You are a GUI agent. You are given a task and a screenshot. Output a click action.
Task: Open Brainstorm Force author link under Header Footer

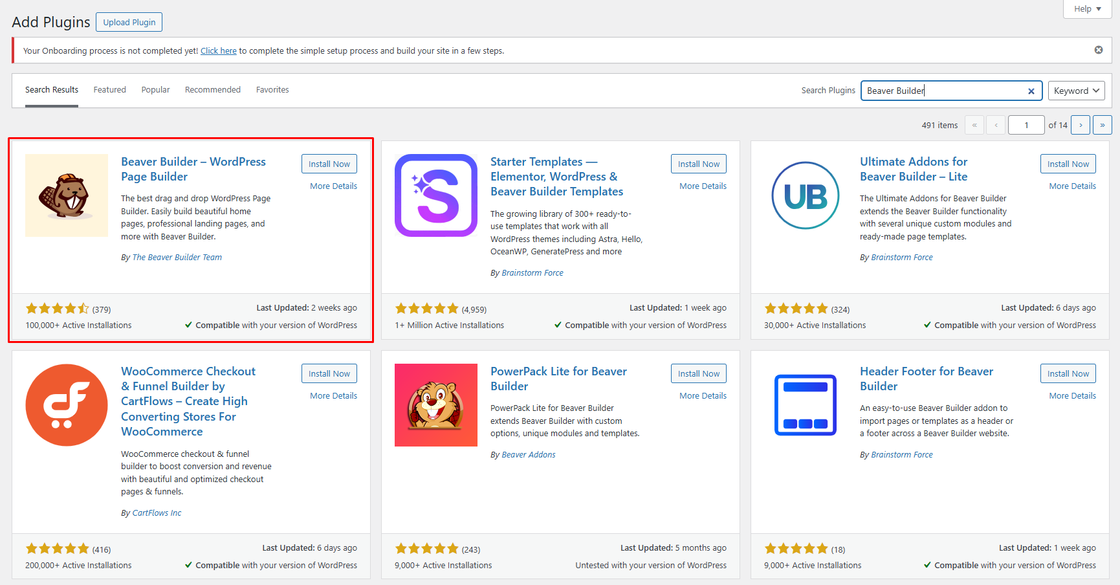tap(902, 455)
